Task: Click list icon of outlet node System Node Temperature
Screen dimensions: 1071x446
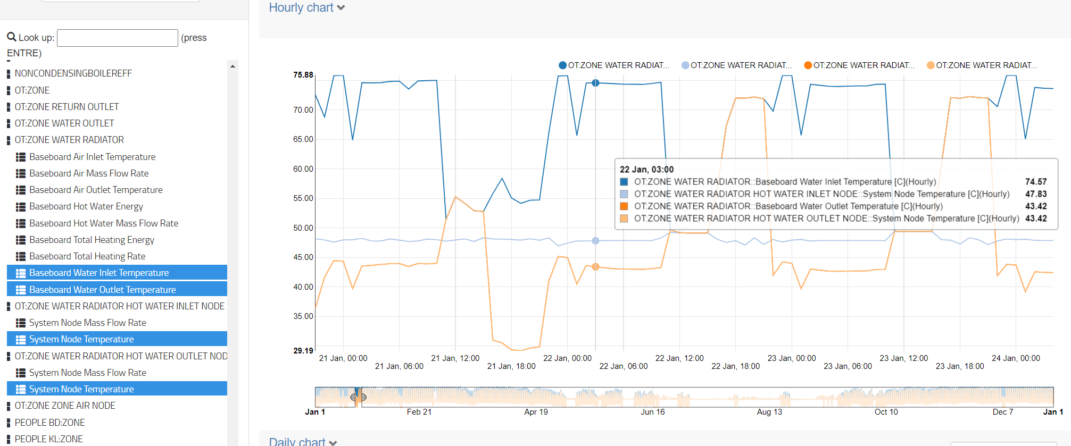Action: tap(21, 389)
